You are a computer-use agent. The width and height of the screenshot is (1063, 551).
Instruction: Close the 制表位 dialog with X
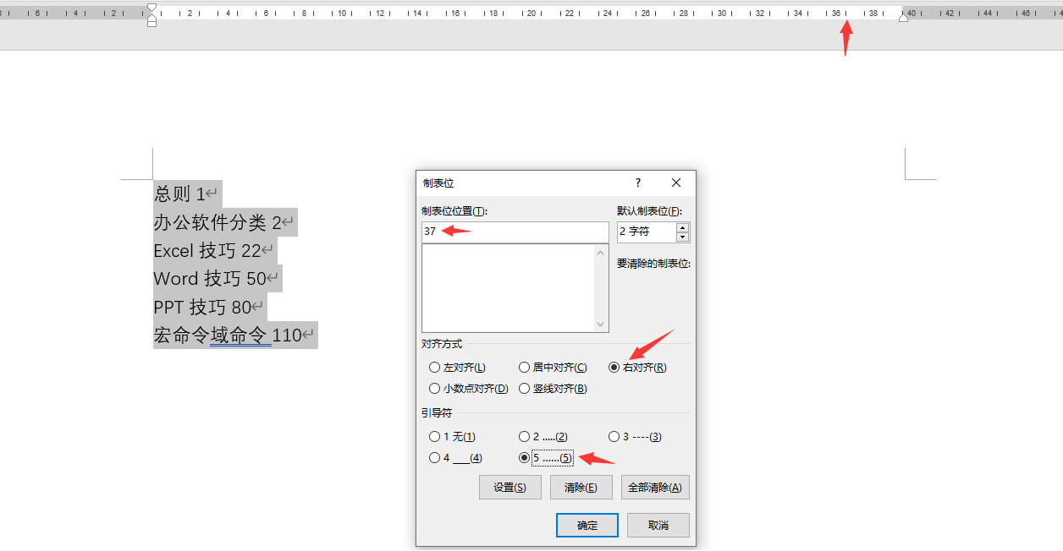(676, 183)
